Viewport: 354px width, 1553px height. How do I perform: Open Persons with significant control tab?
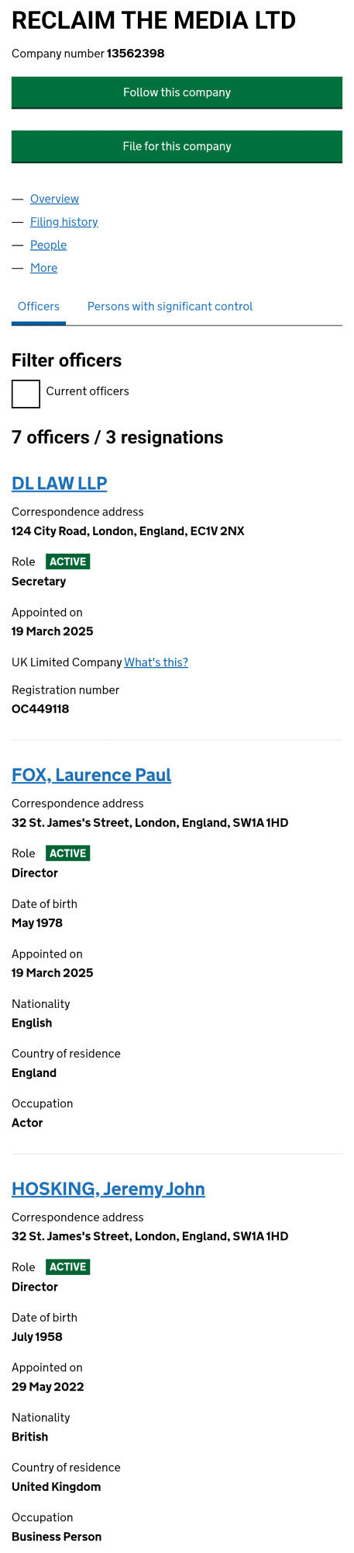tap(170, 307)
